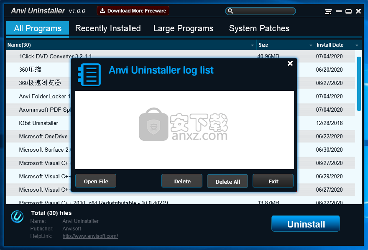Click the big Uninstall button
368x250 pixels.
click(x=306, y=224)
